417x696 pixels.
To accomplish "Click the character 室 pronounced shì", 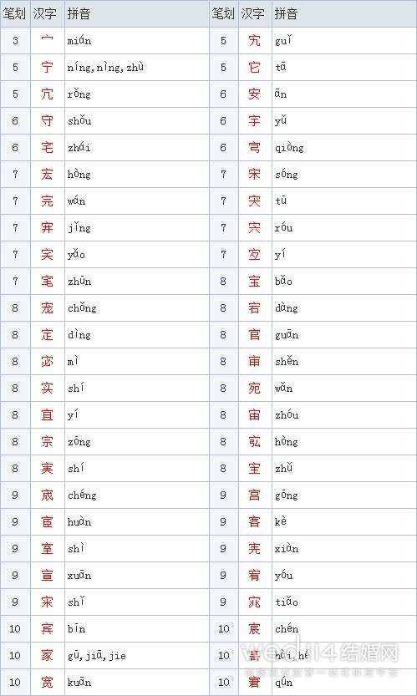I will click(47, 549).
